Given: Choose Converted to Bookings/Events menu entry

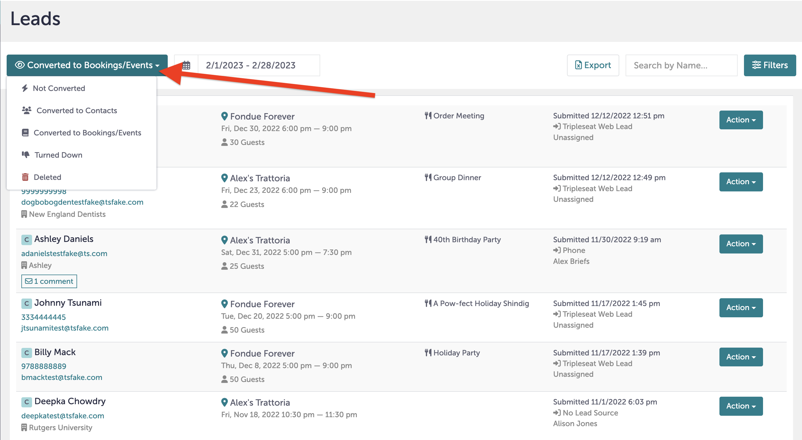Looking at the screenshot, I should click(x=82, y=133).
